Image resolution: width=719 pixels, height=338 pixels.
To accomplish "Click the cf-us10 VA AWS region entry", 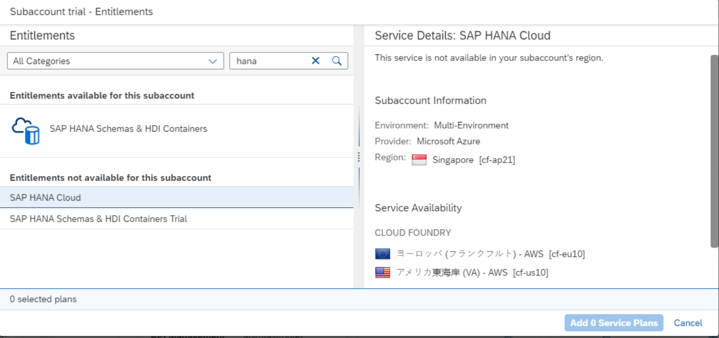I will point(472,272).
